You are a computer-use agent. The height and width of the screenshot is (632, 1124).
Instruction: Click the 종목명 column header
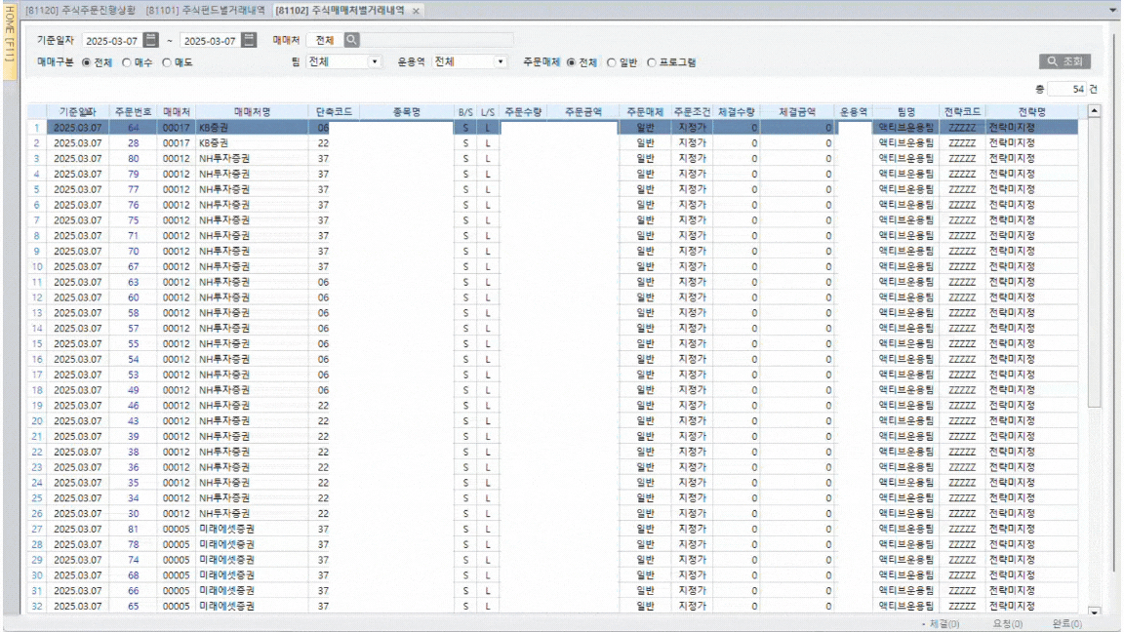[407, 112]
